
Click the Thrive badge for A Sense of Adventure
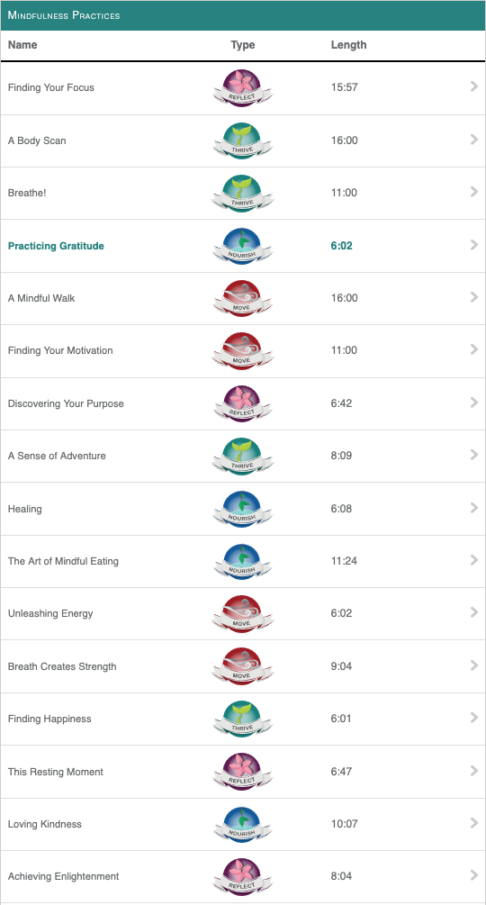click(x=243, y=456)
